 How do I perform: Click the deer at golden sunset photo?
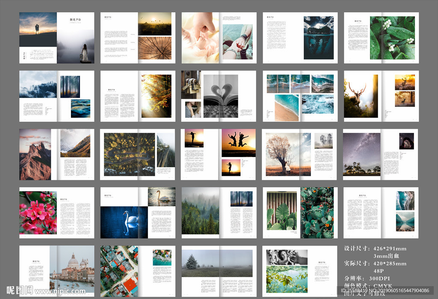pos(405,82)
